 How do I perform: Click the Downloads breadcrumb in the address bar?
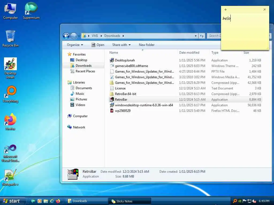click(112, 36)
